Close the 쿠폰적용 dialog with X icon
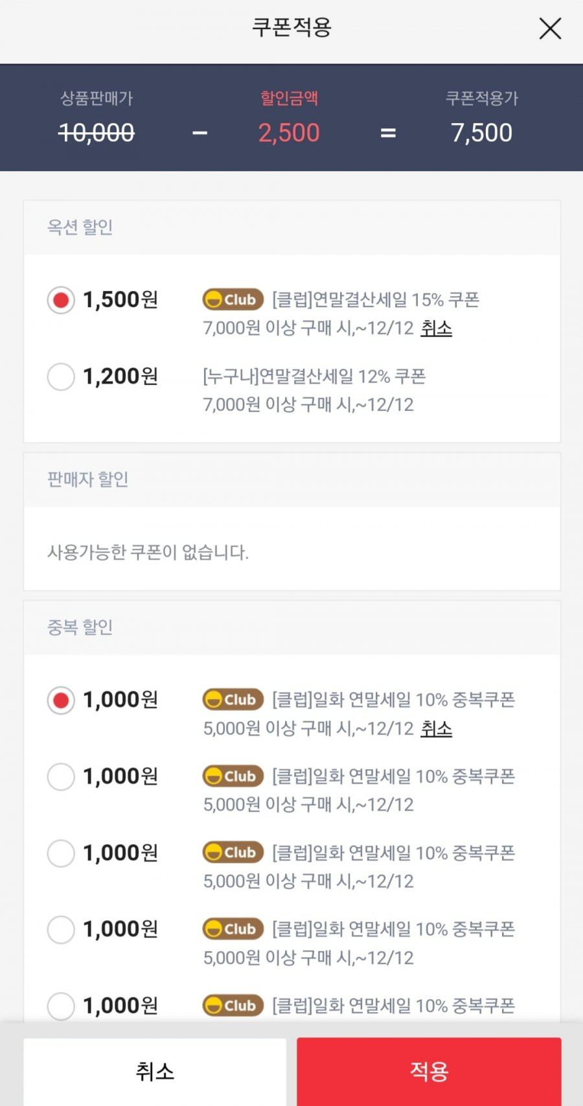Viewport: 583px width, 1106px height. [x=550, y=29]
